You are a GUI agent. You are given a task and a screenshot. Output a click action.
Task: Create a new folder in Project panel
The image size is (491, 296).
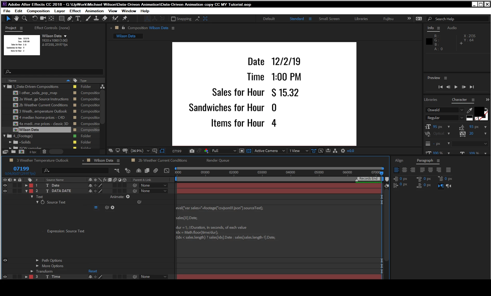point(14,152)
